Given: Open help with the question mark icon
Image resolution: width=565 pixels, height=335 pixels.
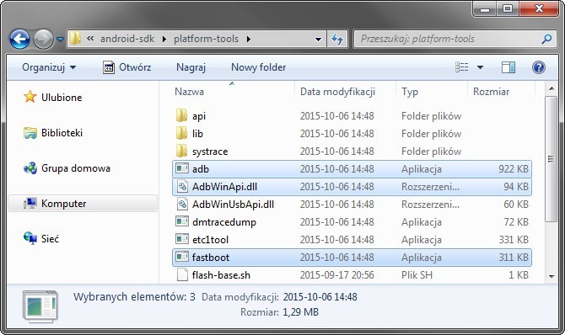Looking at the screenshot, I should 538,67.
